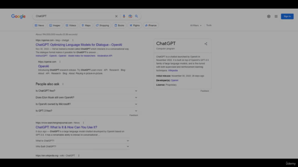Expand "Is GPT-3 free?" question
298x167 pixels.
click(x=87, y=111)
